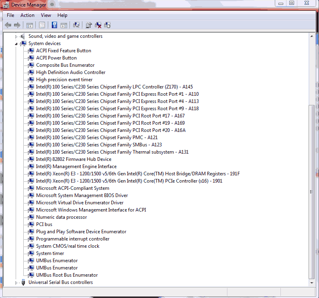Expand Sound, video and game controllers
The width and height of the screenshot is (319, 298).
[x=16, y=37]
